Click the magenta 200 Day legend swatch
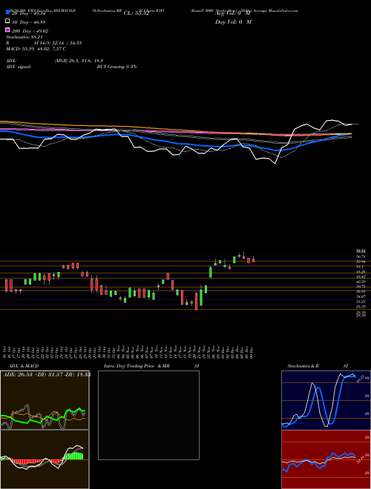The width and height of the screenshot is (371, 489). (7, 30)
